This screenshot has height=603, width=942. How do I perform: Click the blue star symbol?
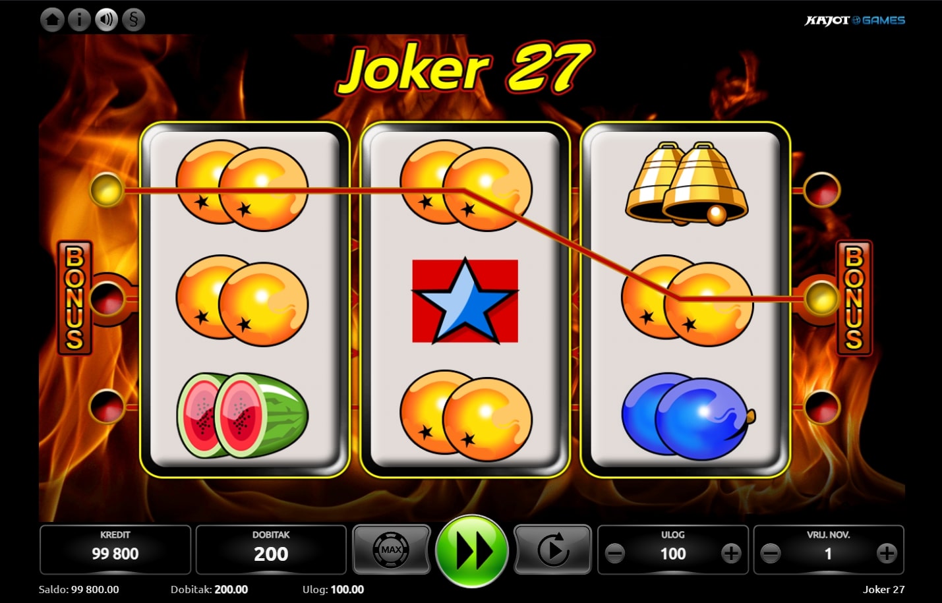click(465, 301)
